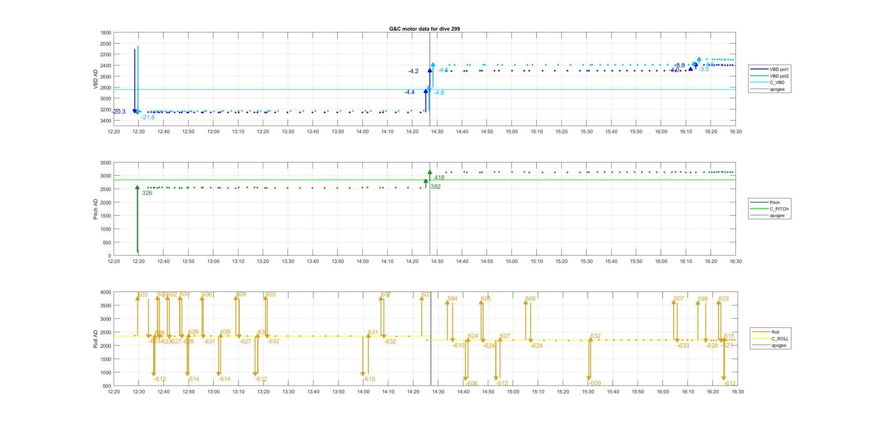Click the "599" roll data label
The width and height of the screenshot is (874, 433).
pyautogui.click(x=703, y=299)
